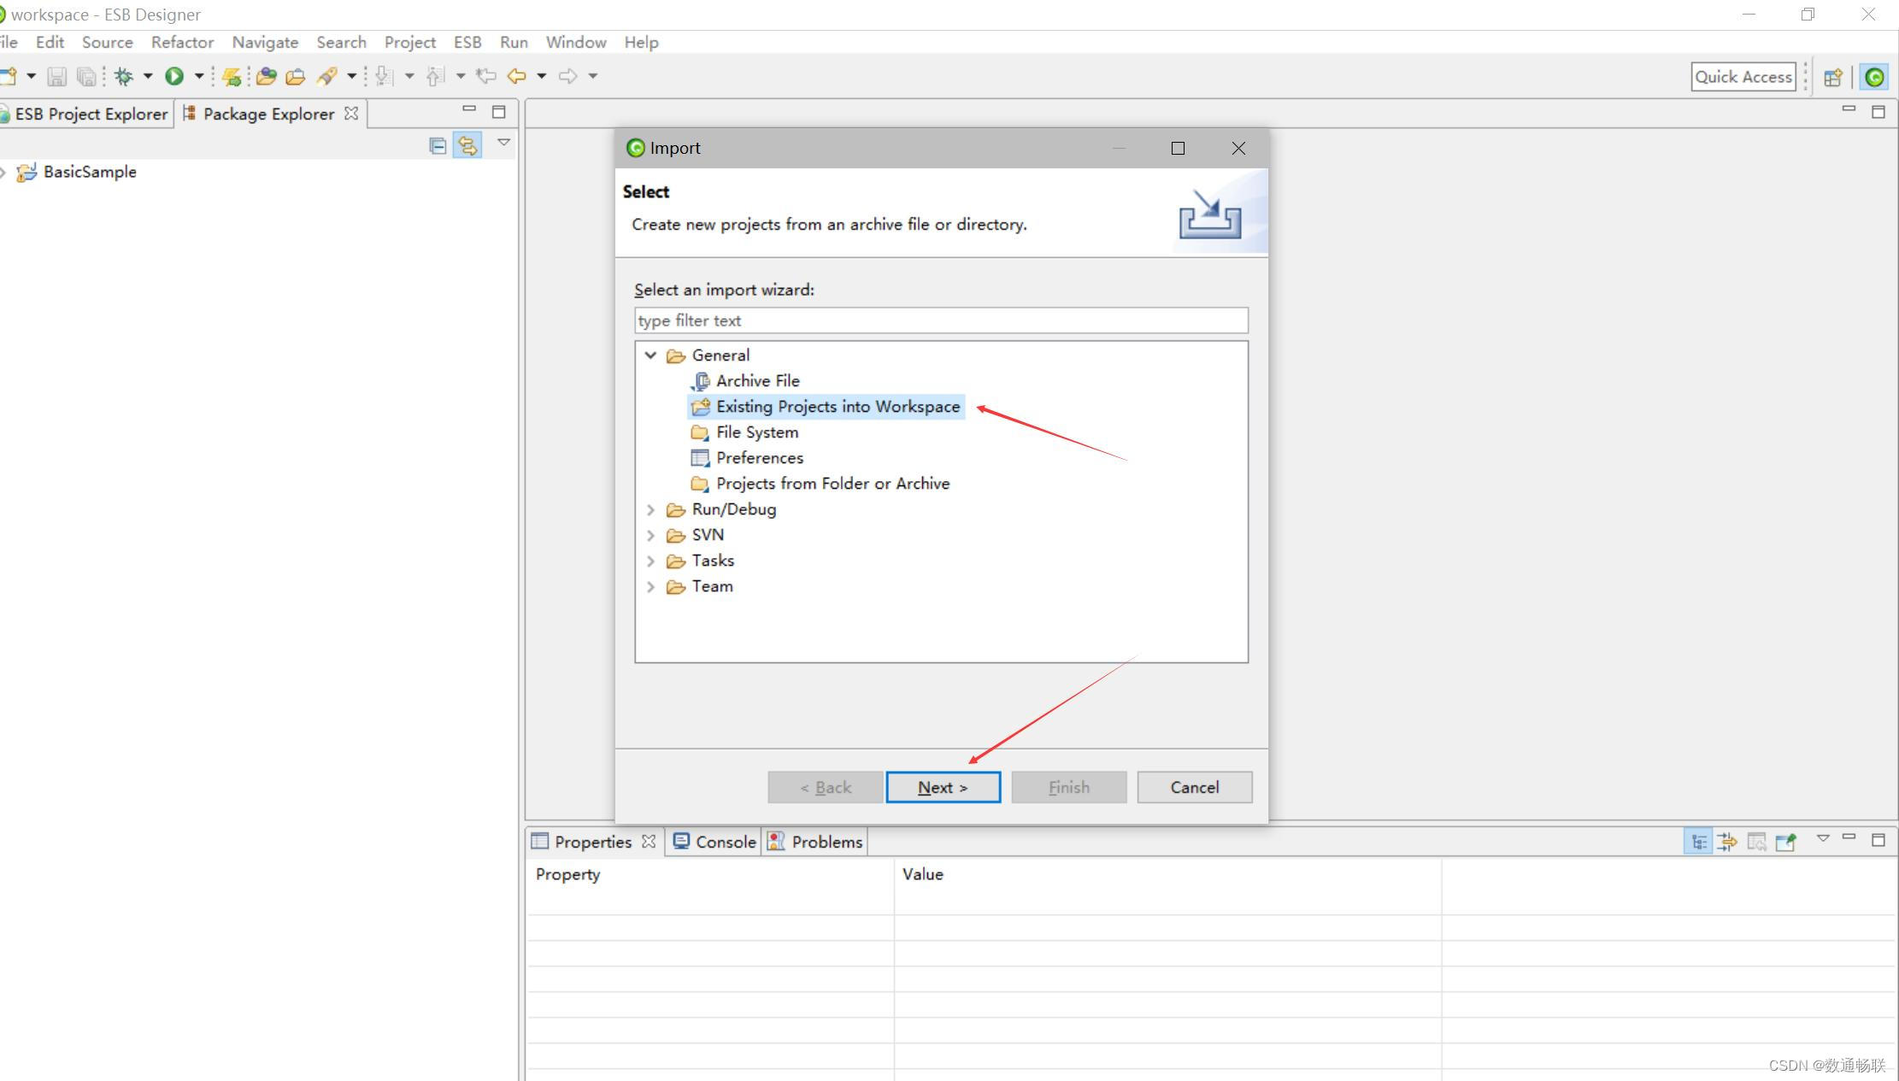This screenshot has height=1081, width=1899.
Task: Click the Open Type toolbar icon
Action: [x=266, y=76]
